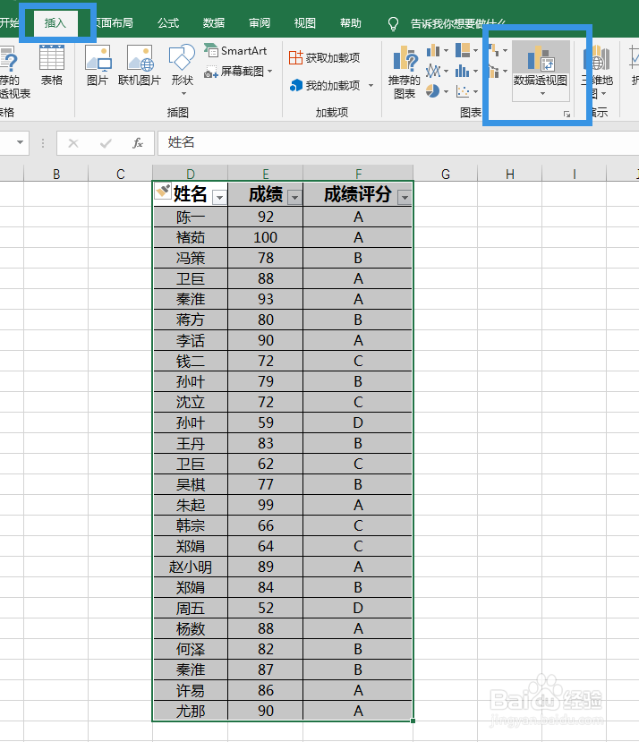The height and width of the screenshot is (742, 639).
Task: Select the score cell 100
Action: point(266,237)
